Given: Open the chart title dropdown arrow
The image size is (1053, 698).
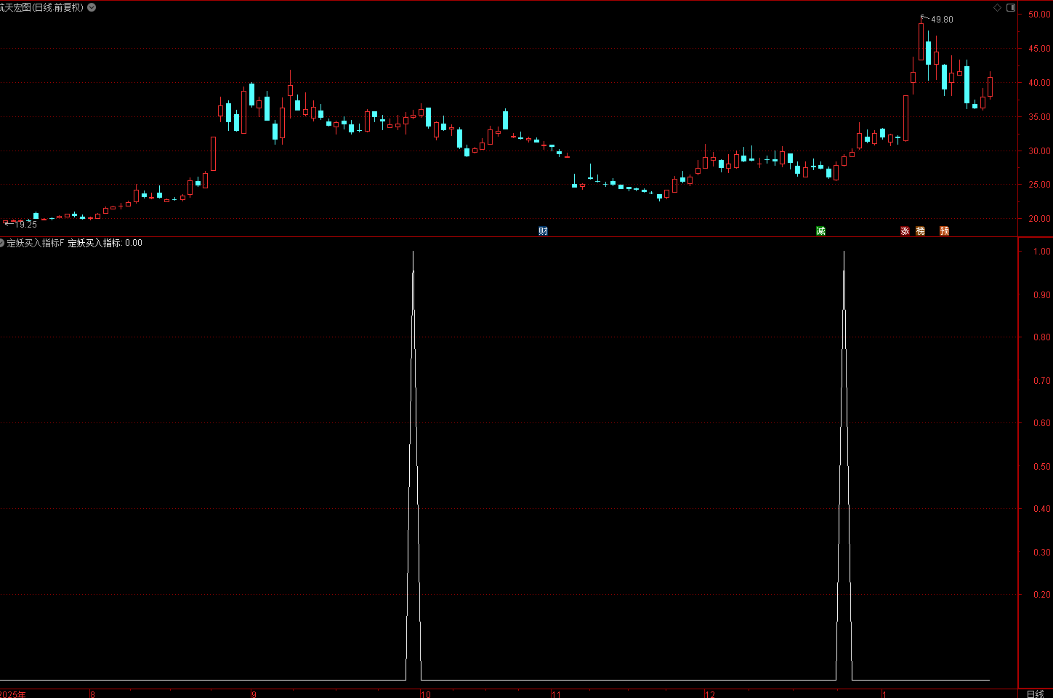Looking at the screenshot, I should [x=92, y=7].
